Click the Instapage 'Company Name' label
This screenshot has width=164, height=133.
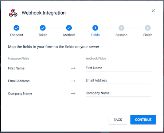[20, 94]
